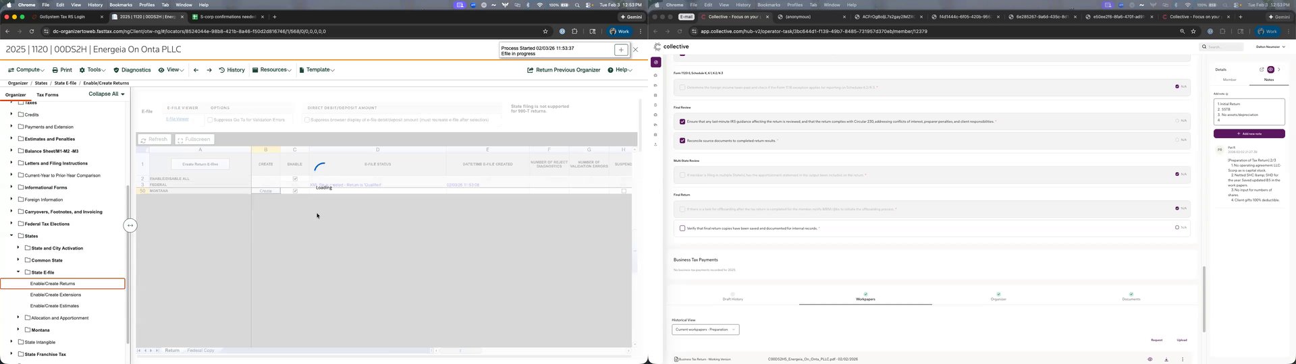This screenshot has width=1296, height=364.
Task: Toggle Montana suspend checkbox
Action: [624, 191]
